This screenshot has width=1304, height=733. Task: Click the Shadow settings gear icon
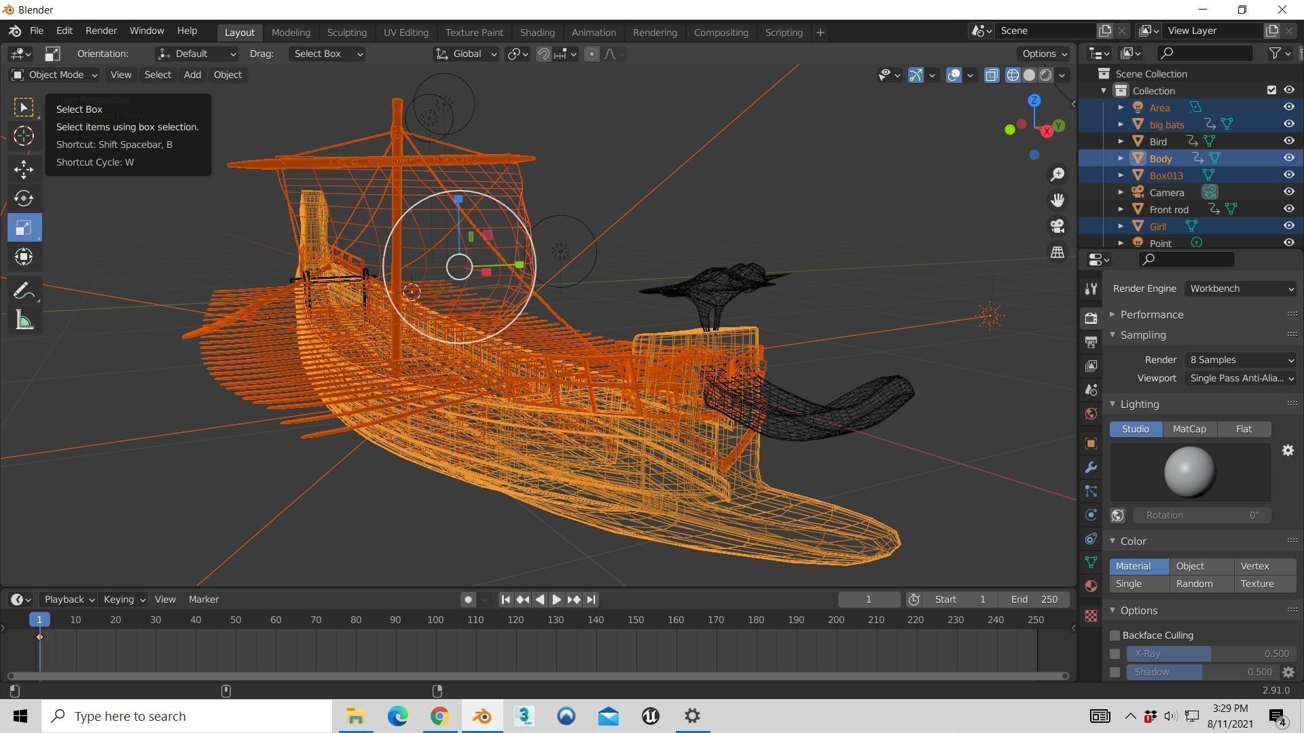(x=1288, y=672)
